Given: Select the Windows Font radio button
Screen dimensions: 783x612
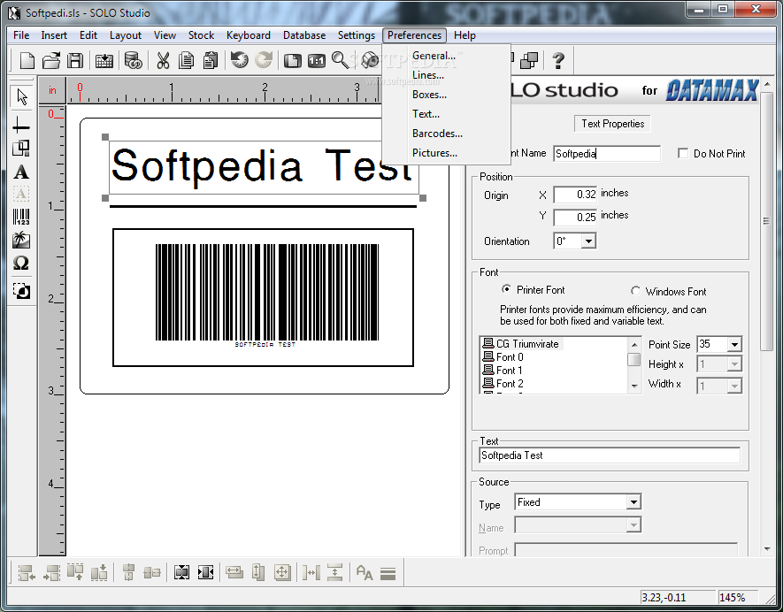Looking at the screenshot, I should (x=635, y=291).
